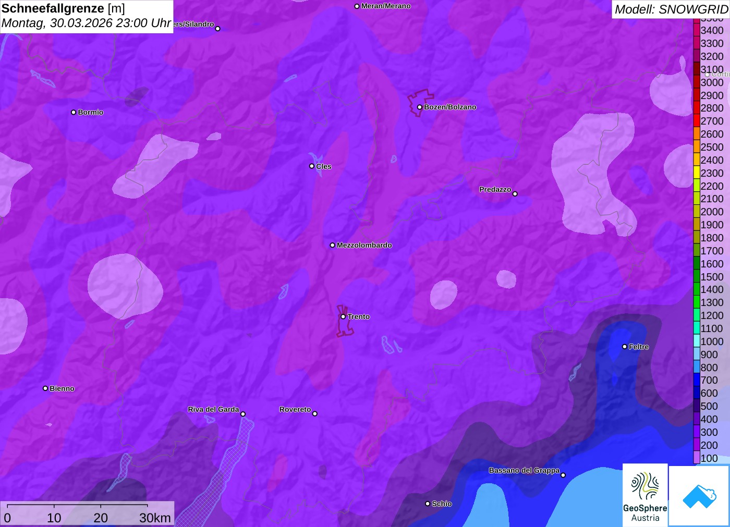Click the Rovereto city marker
This screenshot has width=730, height=527.
pyautogui.click(x=314, y=414)
